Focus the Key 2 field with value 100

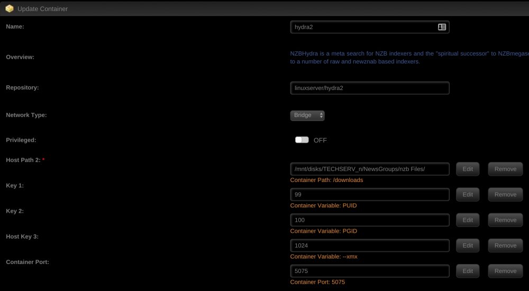point(369,220)
